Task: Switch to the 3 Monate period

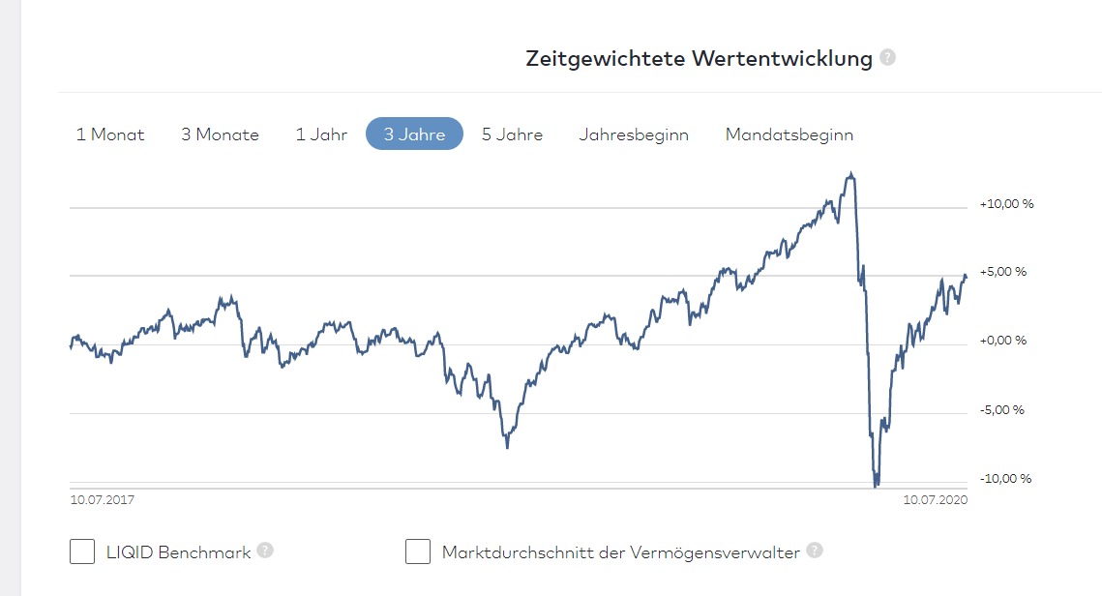Action: pos(220,134)
